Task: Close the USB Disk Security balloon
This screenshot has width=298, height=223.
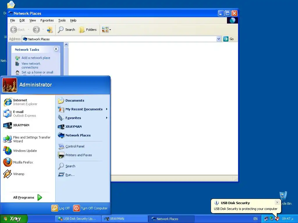Action: coord(277,202)
